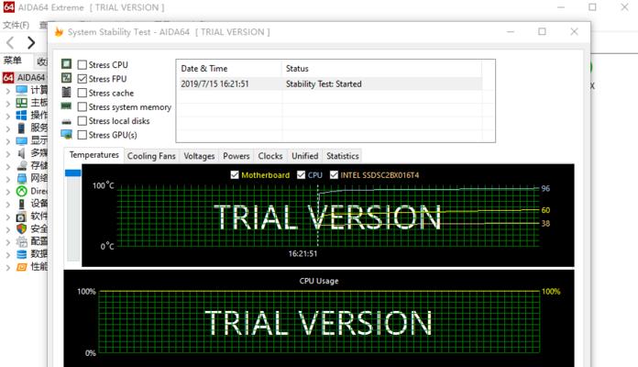The width and height of the screenshot is (638, 367).
Task: Switch to the Cooling Fans tab
Action: (x=151, y=156)
